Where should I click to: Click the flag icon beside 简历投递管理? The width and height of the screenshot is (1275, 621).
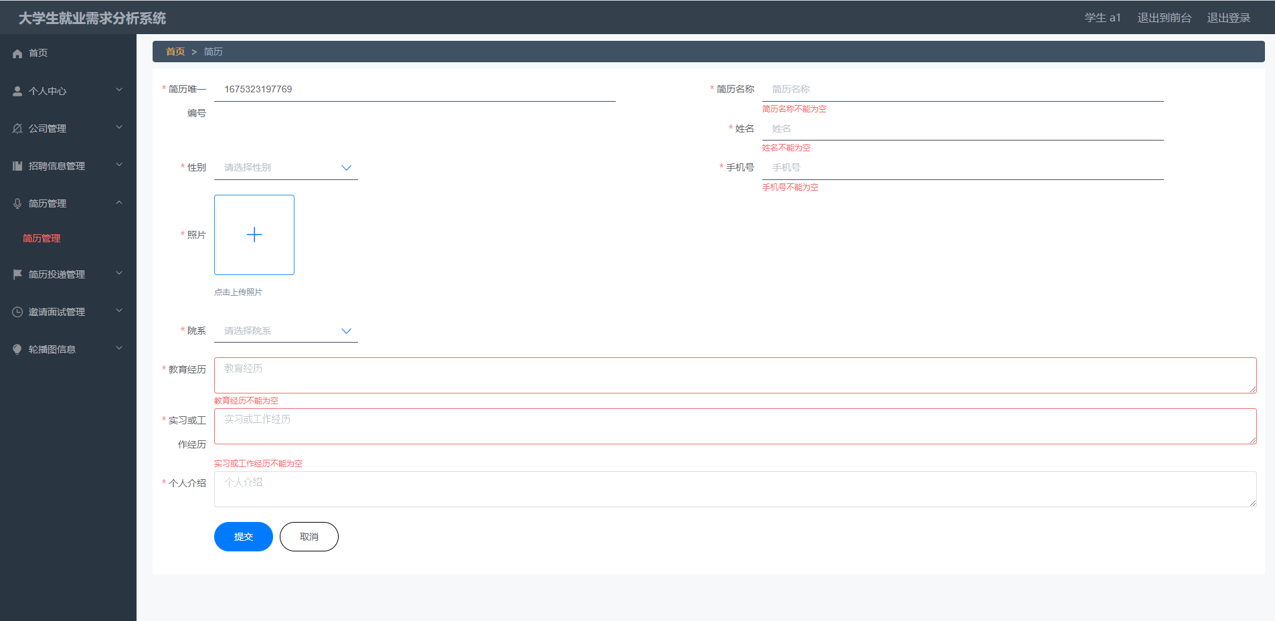[17, 274]
